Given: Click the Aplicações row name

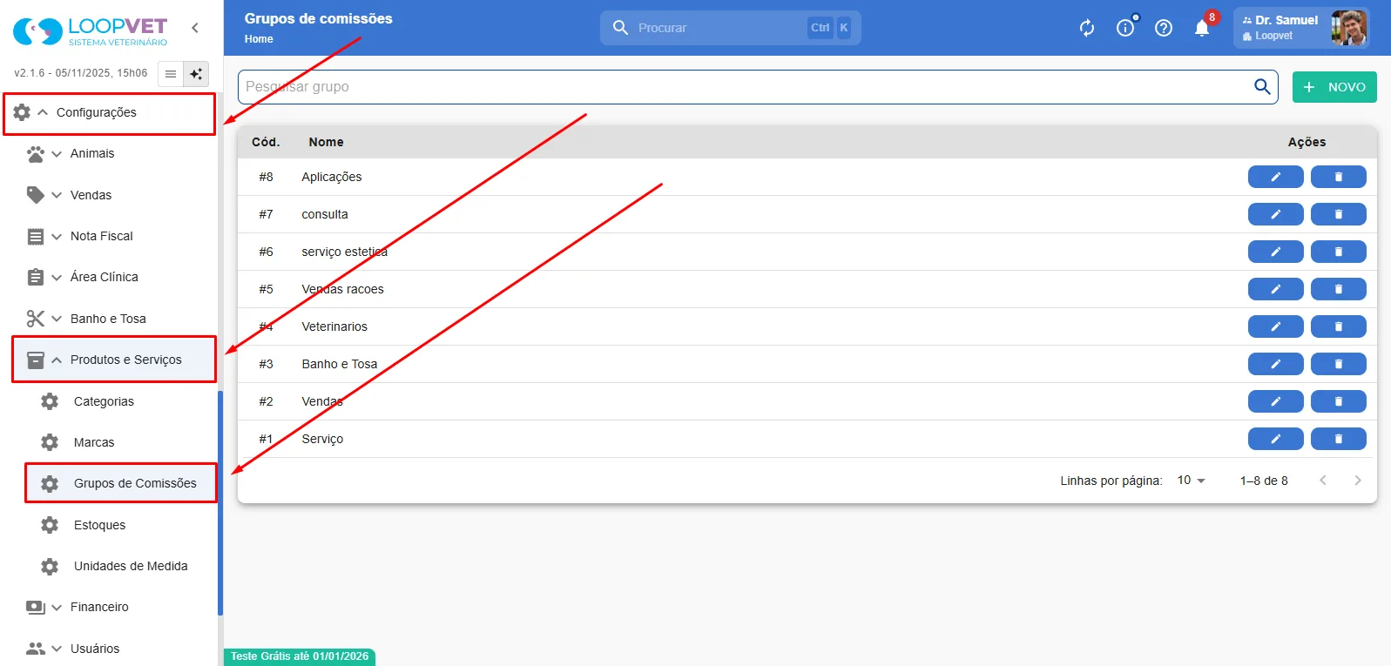Looking at the screenshot, I should coord(331,177).
